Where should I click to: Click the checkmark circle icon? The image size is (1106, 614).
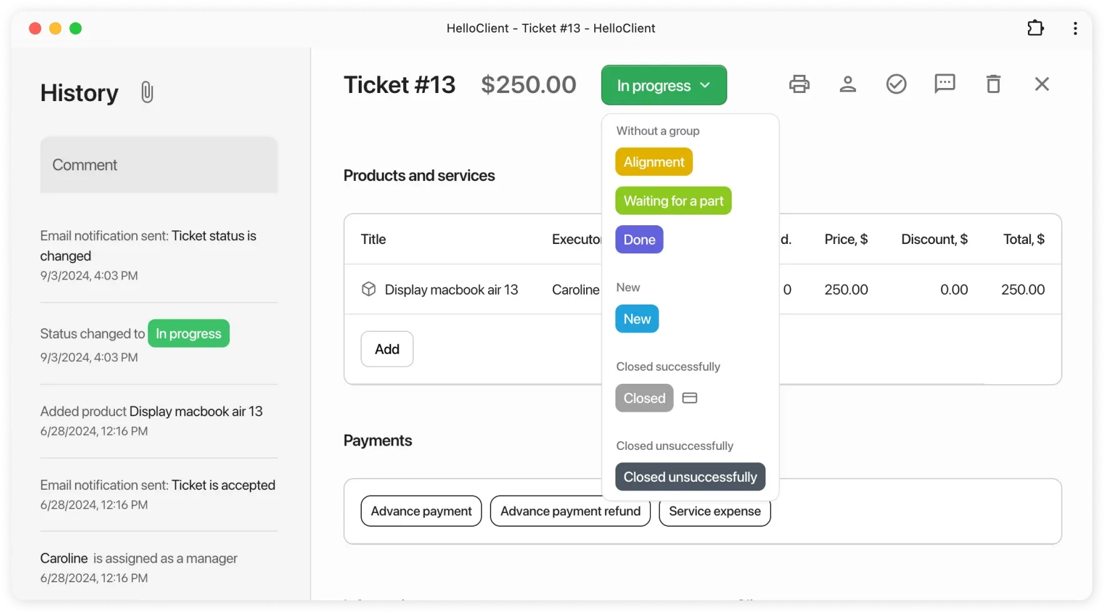click(x=896, y=84)
